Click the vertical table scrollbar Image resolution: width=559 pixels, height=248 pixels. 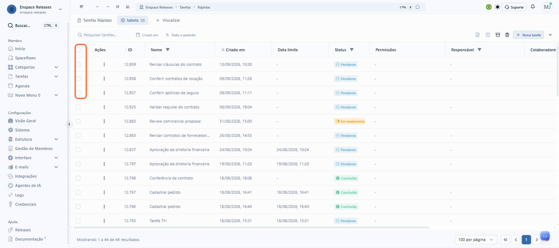(x=557, y=70)
